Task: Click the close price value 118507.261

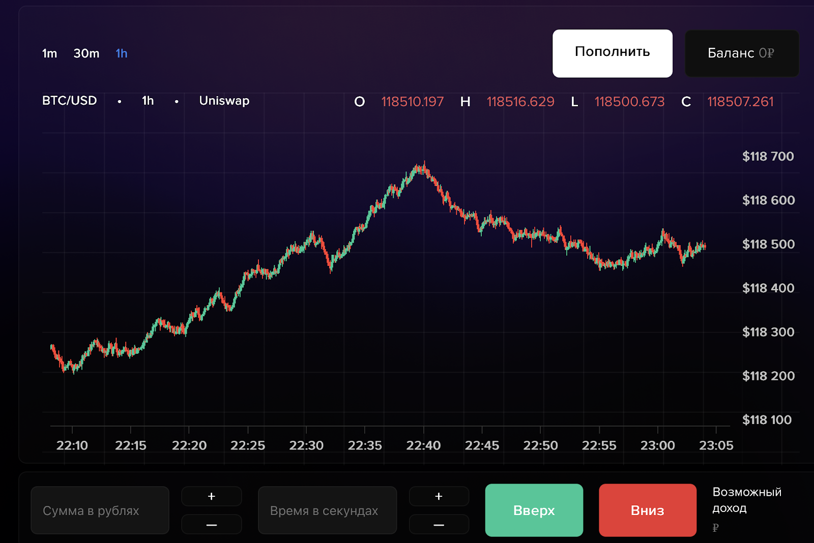Action: coord(740,102)
